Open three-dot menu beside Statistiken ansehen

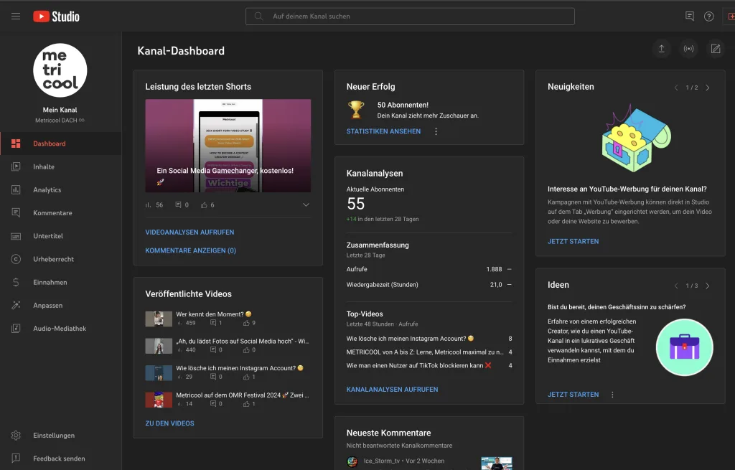coord(436,132)
